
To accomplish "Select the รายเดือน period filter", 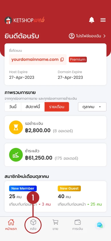I will 57,107.
